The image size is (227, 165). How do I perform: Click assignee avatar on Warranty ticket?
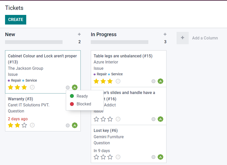(x=75, y=125)
